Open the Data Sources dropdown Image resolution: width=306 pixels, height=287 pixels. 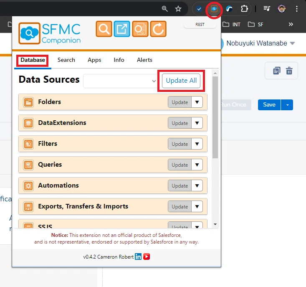coord(120,81)
